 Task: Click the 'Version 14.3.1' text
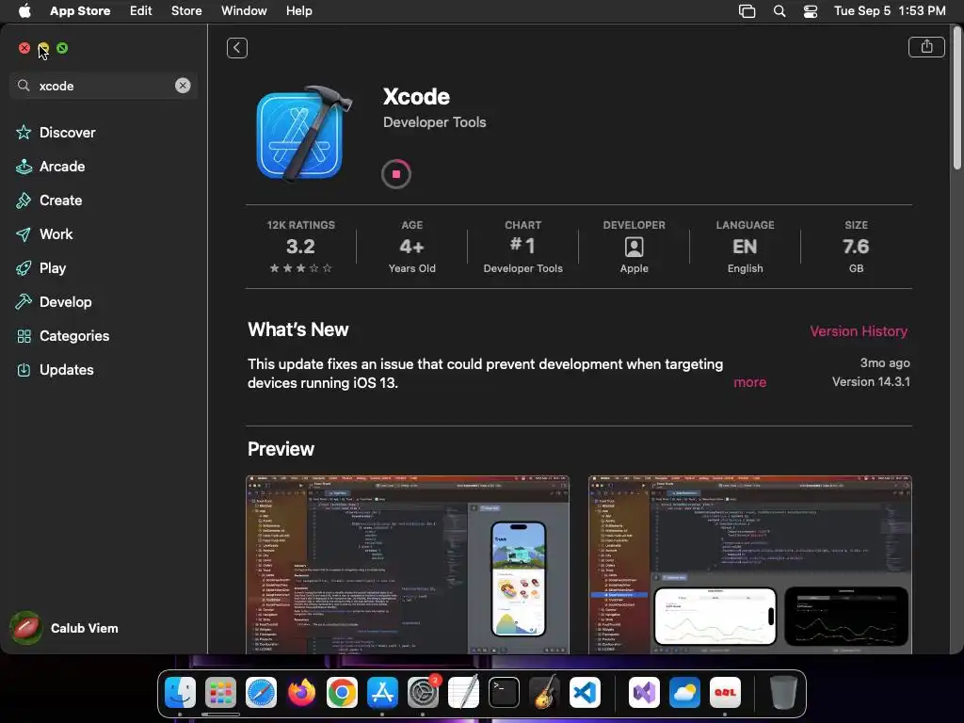(871, 381)
